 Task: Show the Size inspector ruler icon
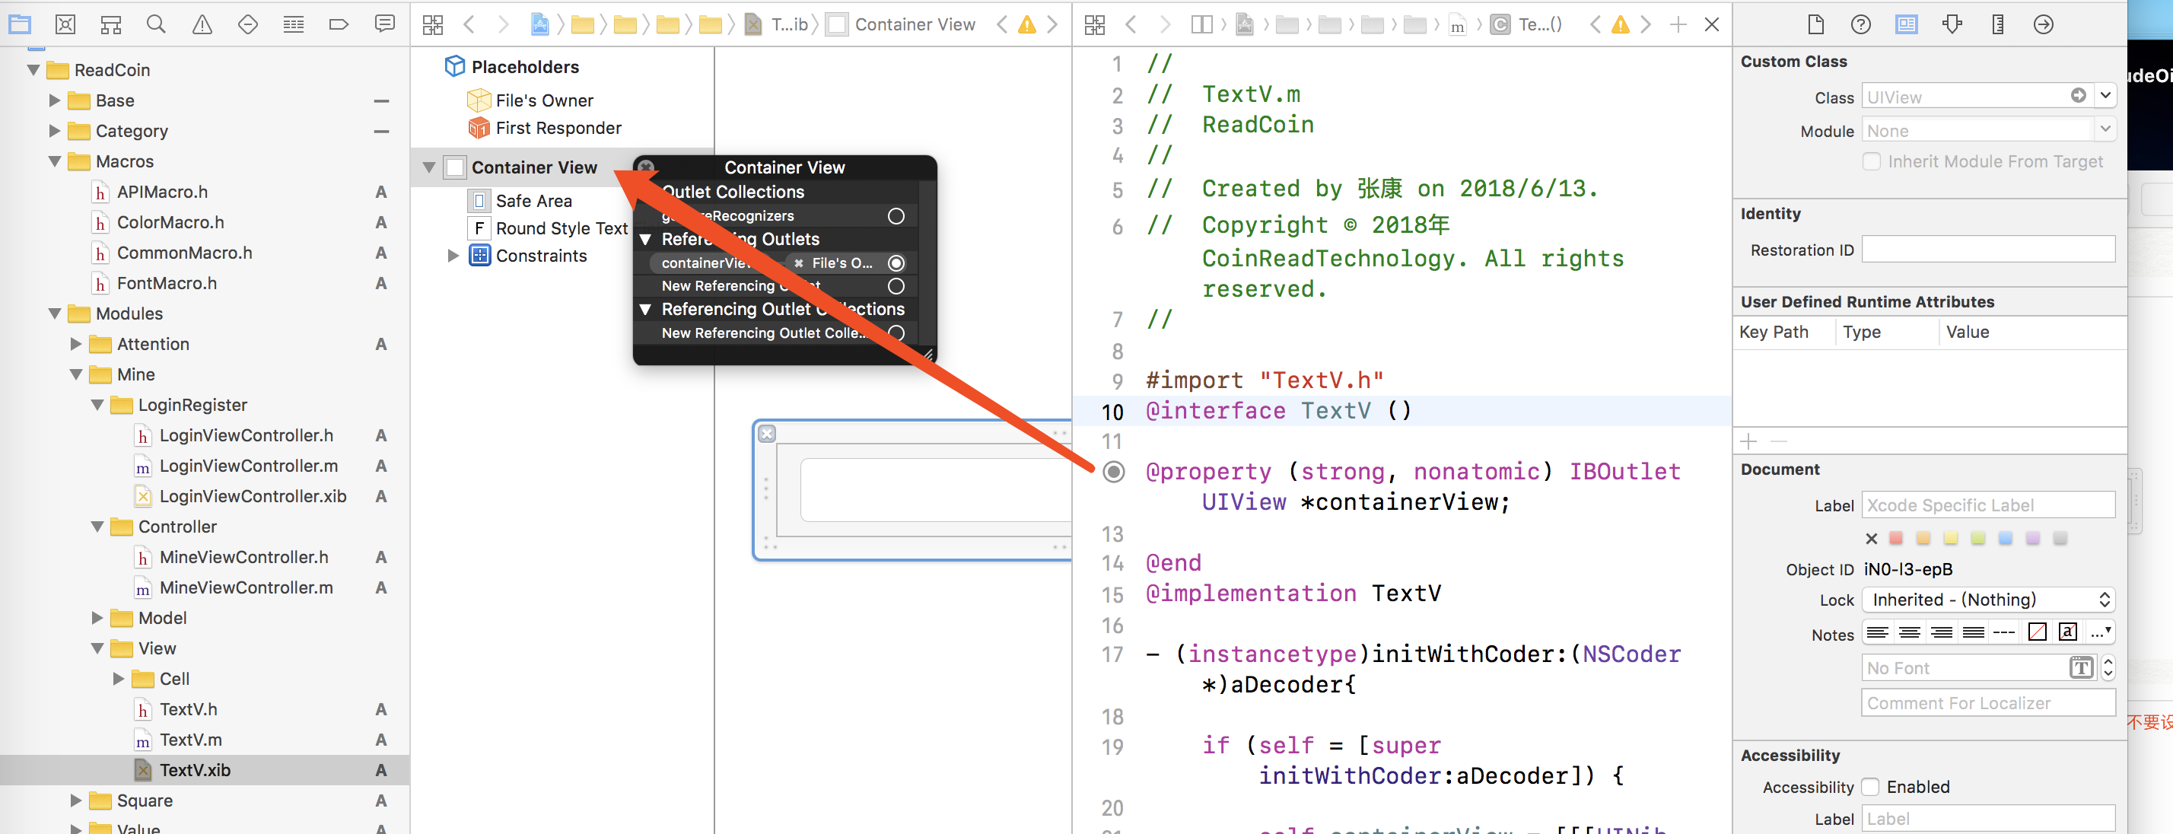(x=1997, y=24)
